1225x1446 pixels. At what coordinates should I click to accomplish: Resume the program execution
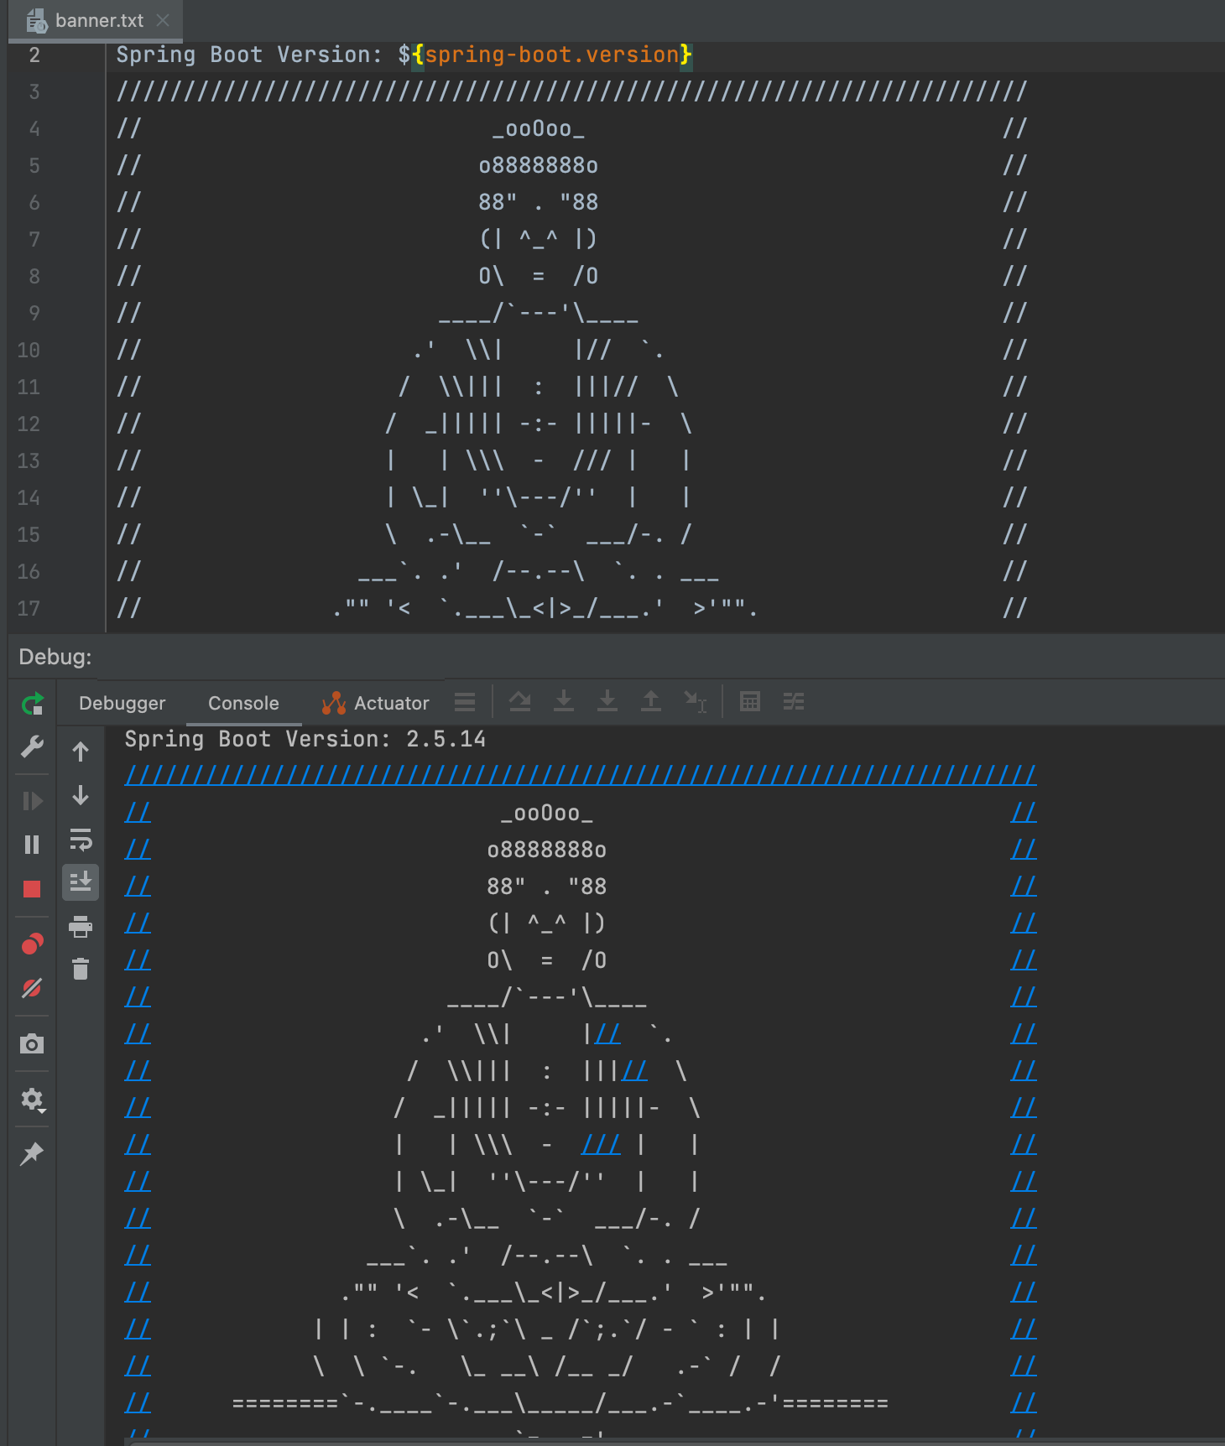[x=32, y=801]
